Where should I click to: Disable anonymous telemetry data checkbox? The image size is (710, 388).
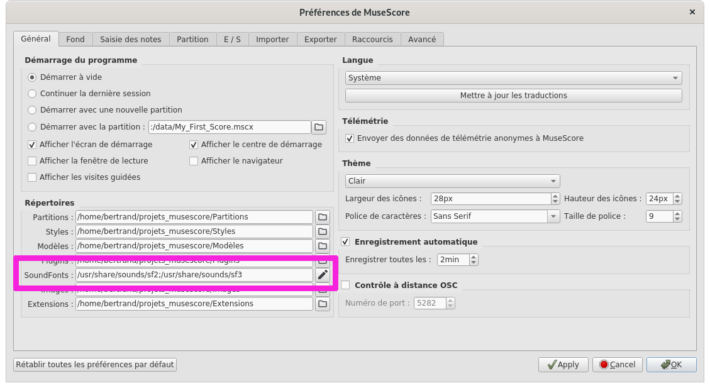(x=350, y=138)
